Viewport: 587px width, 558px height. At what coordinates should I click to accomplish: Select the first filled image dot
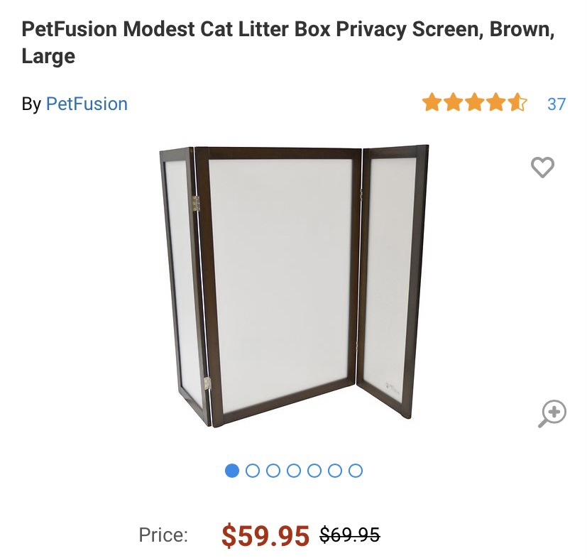(231, 471)
